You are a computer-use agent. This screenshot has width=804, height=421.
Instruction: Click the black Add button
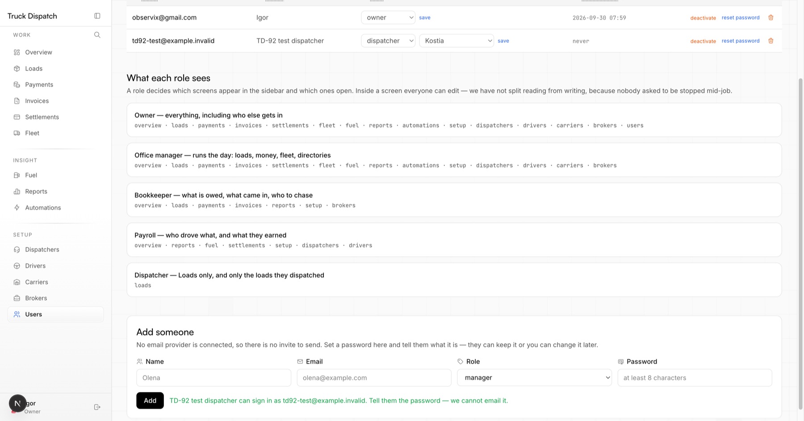pos(150,400)
